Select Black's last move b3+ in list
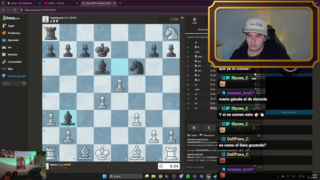 pyautogui.click(x=213, y=108)
